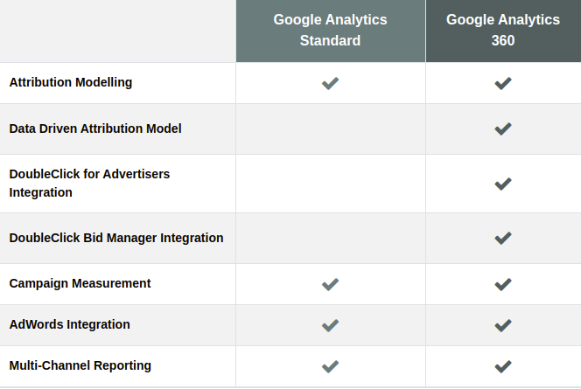
Task: Click Attribution Modelling checkmark under Standard column
Action: click(330, 83)
